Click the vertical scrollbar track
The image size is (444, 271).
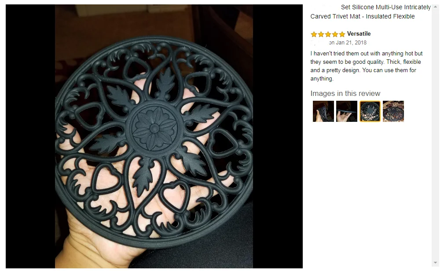click(x=435, y=135)
